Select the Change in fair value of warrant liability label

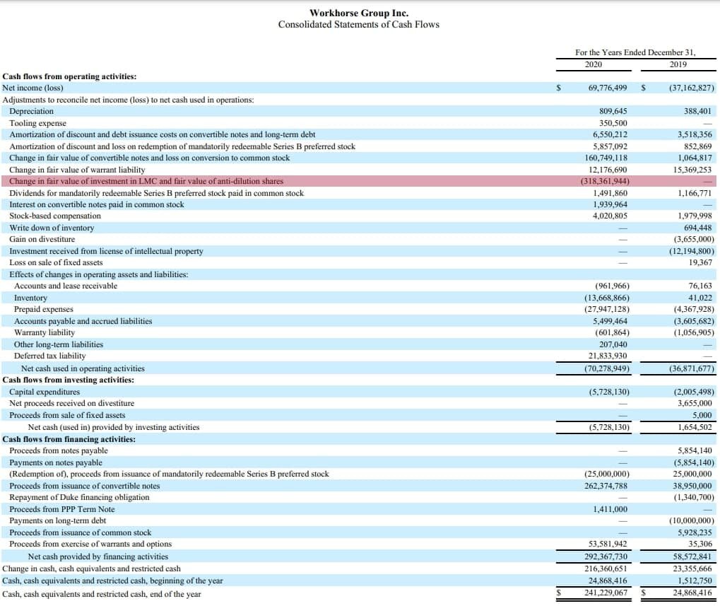77,170
